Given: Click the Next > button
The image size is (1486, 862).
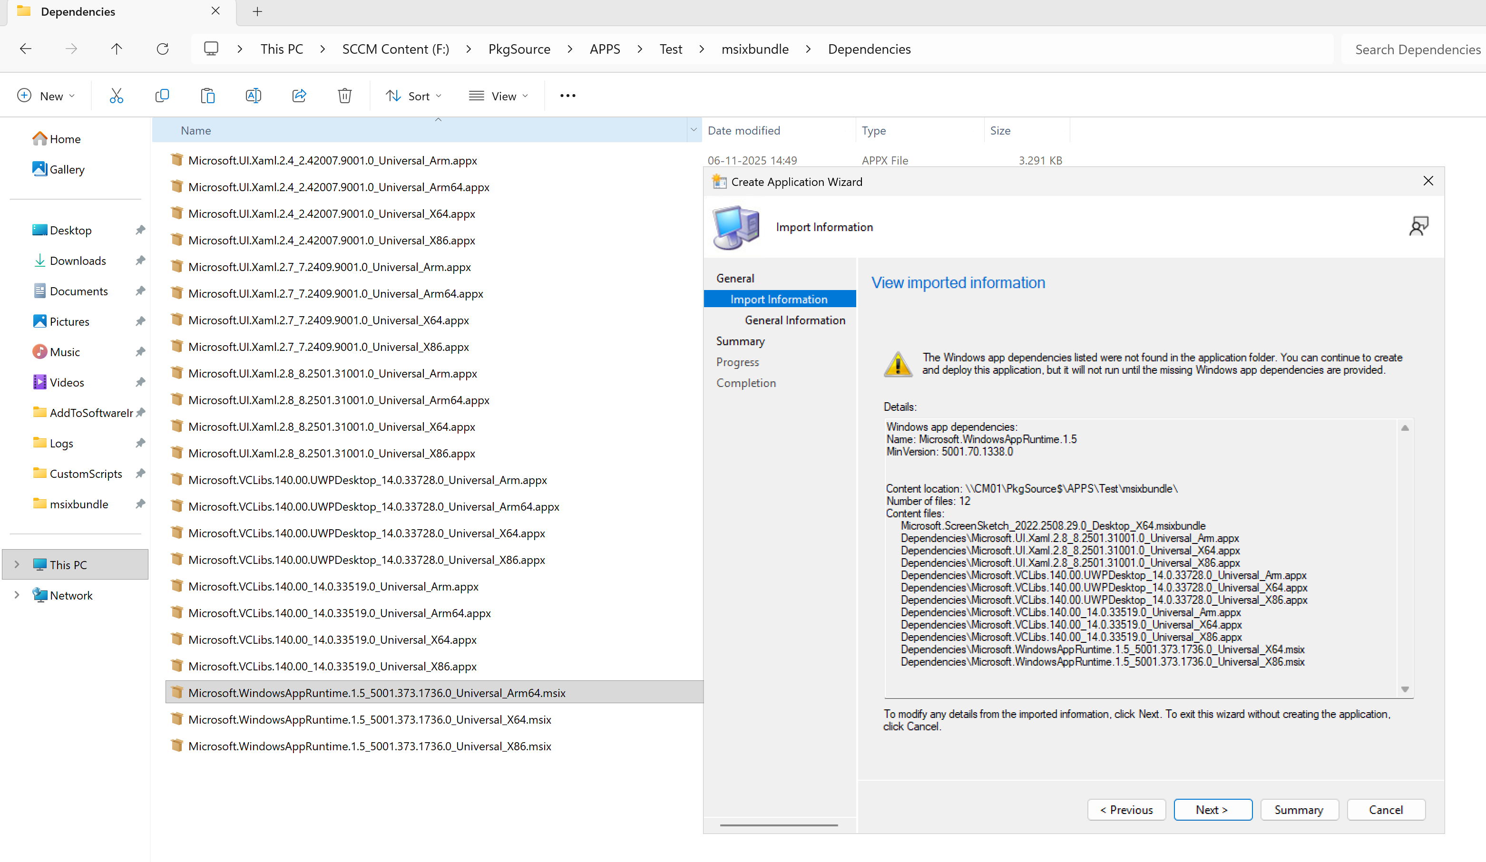Looking at the screenshot, I should [x=1212, y=810].
